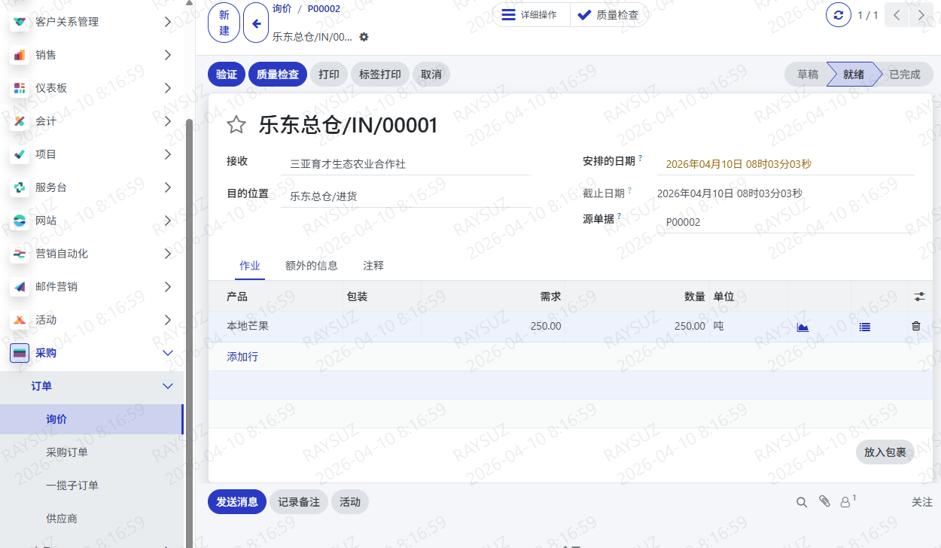Screen dimensions: 941x548
Task: Switch to the 注释 tab
Action: click(373, 266)
